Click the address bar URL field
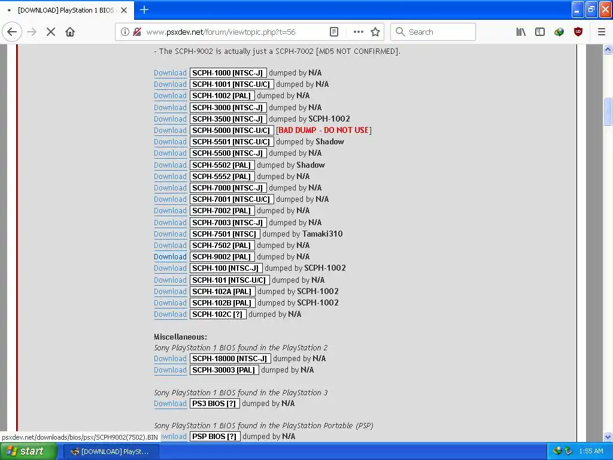 (220, 32)
